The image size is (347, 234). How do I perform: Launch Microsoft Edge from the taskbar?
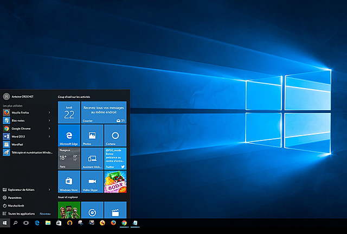37,223
